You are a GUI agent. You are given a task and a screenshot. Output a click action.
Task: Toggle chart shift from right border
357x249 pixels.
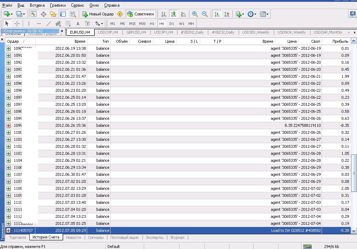pyautogui.click(x=227, y=14)
